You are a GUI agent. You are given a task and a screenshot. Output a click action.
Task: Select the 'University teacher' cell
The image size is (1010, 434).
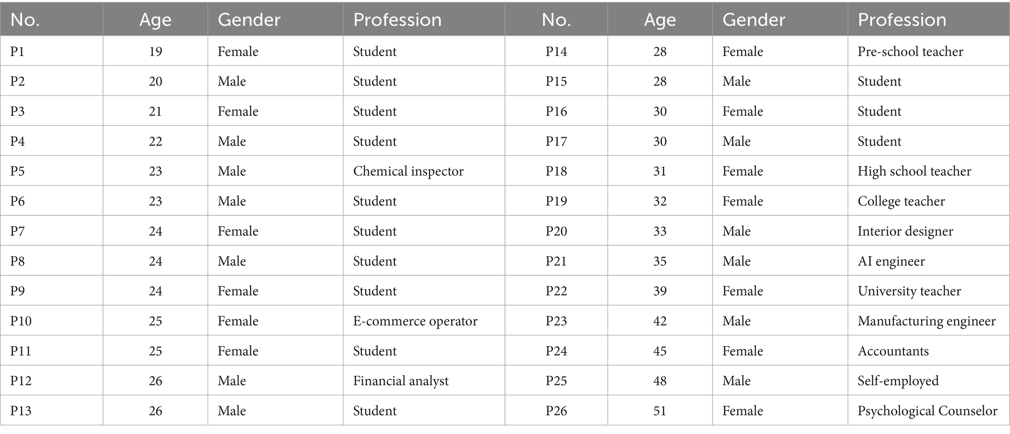pos(909,291)
